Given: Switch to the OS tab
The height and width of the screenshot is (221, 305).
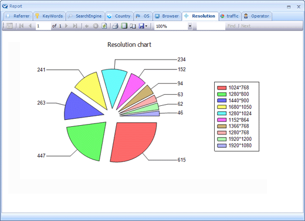Looking at the screenshot, I should pos(143,16).
